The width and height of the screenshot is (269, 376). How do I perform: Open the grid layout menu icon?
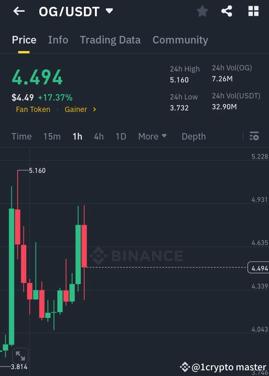tap(253, 11)
